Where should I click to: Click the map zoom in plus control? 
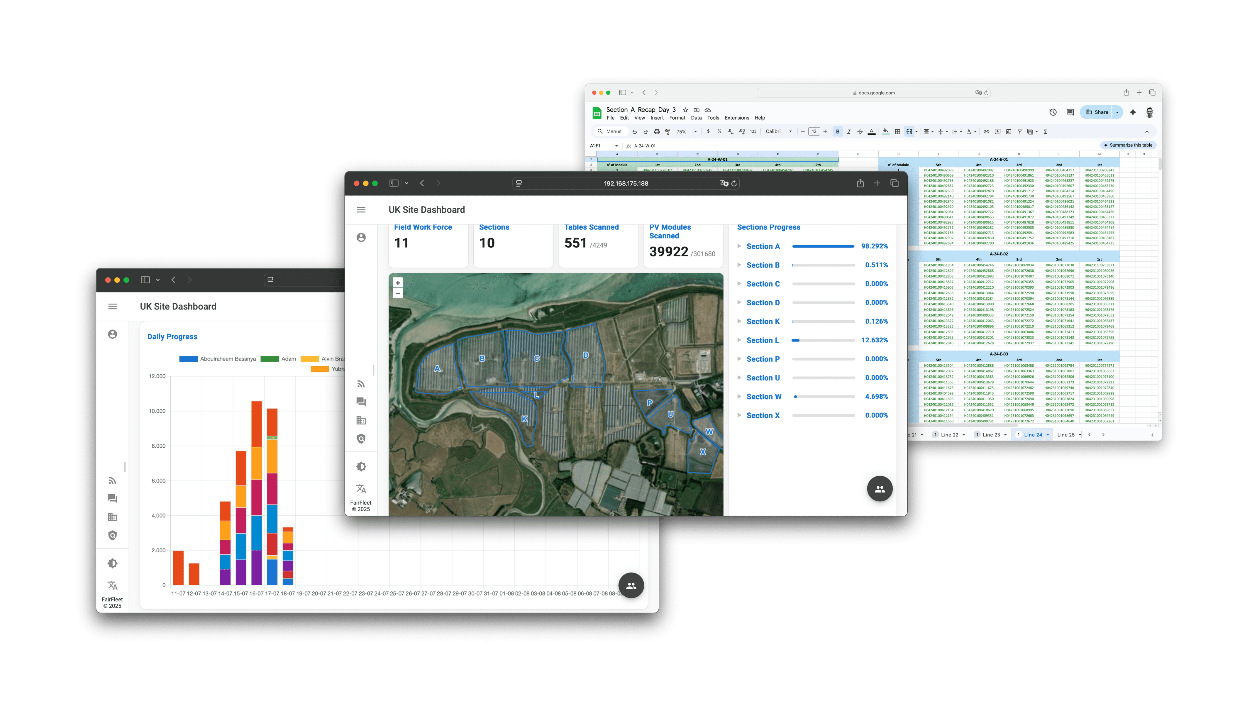coord(398,283)
